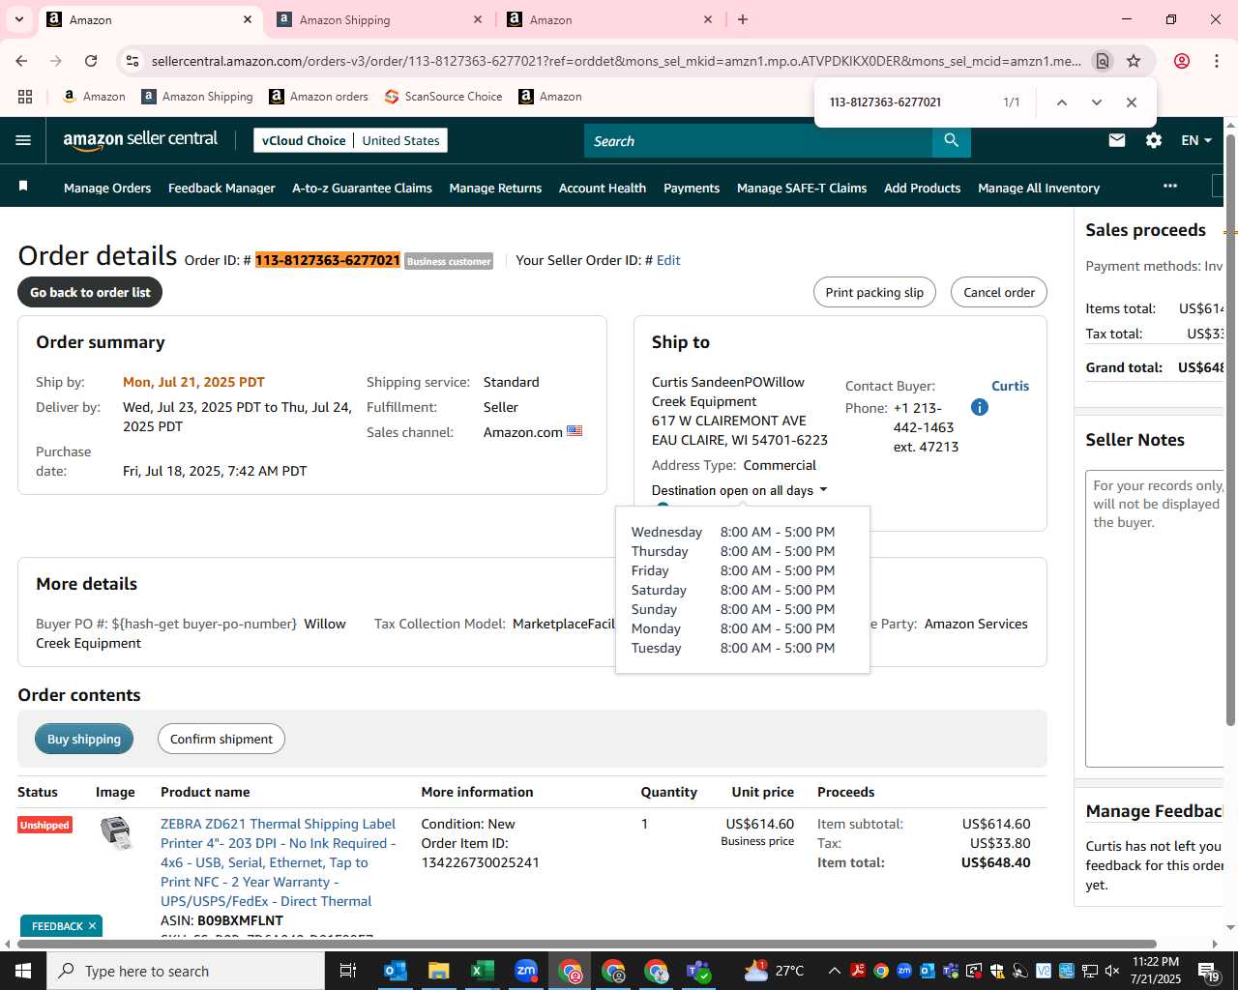Click the Amazon Seller Central logo
This screenshot has width=1238, height=990.
[x=140, y=140]
